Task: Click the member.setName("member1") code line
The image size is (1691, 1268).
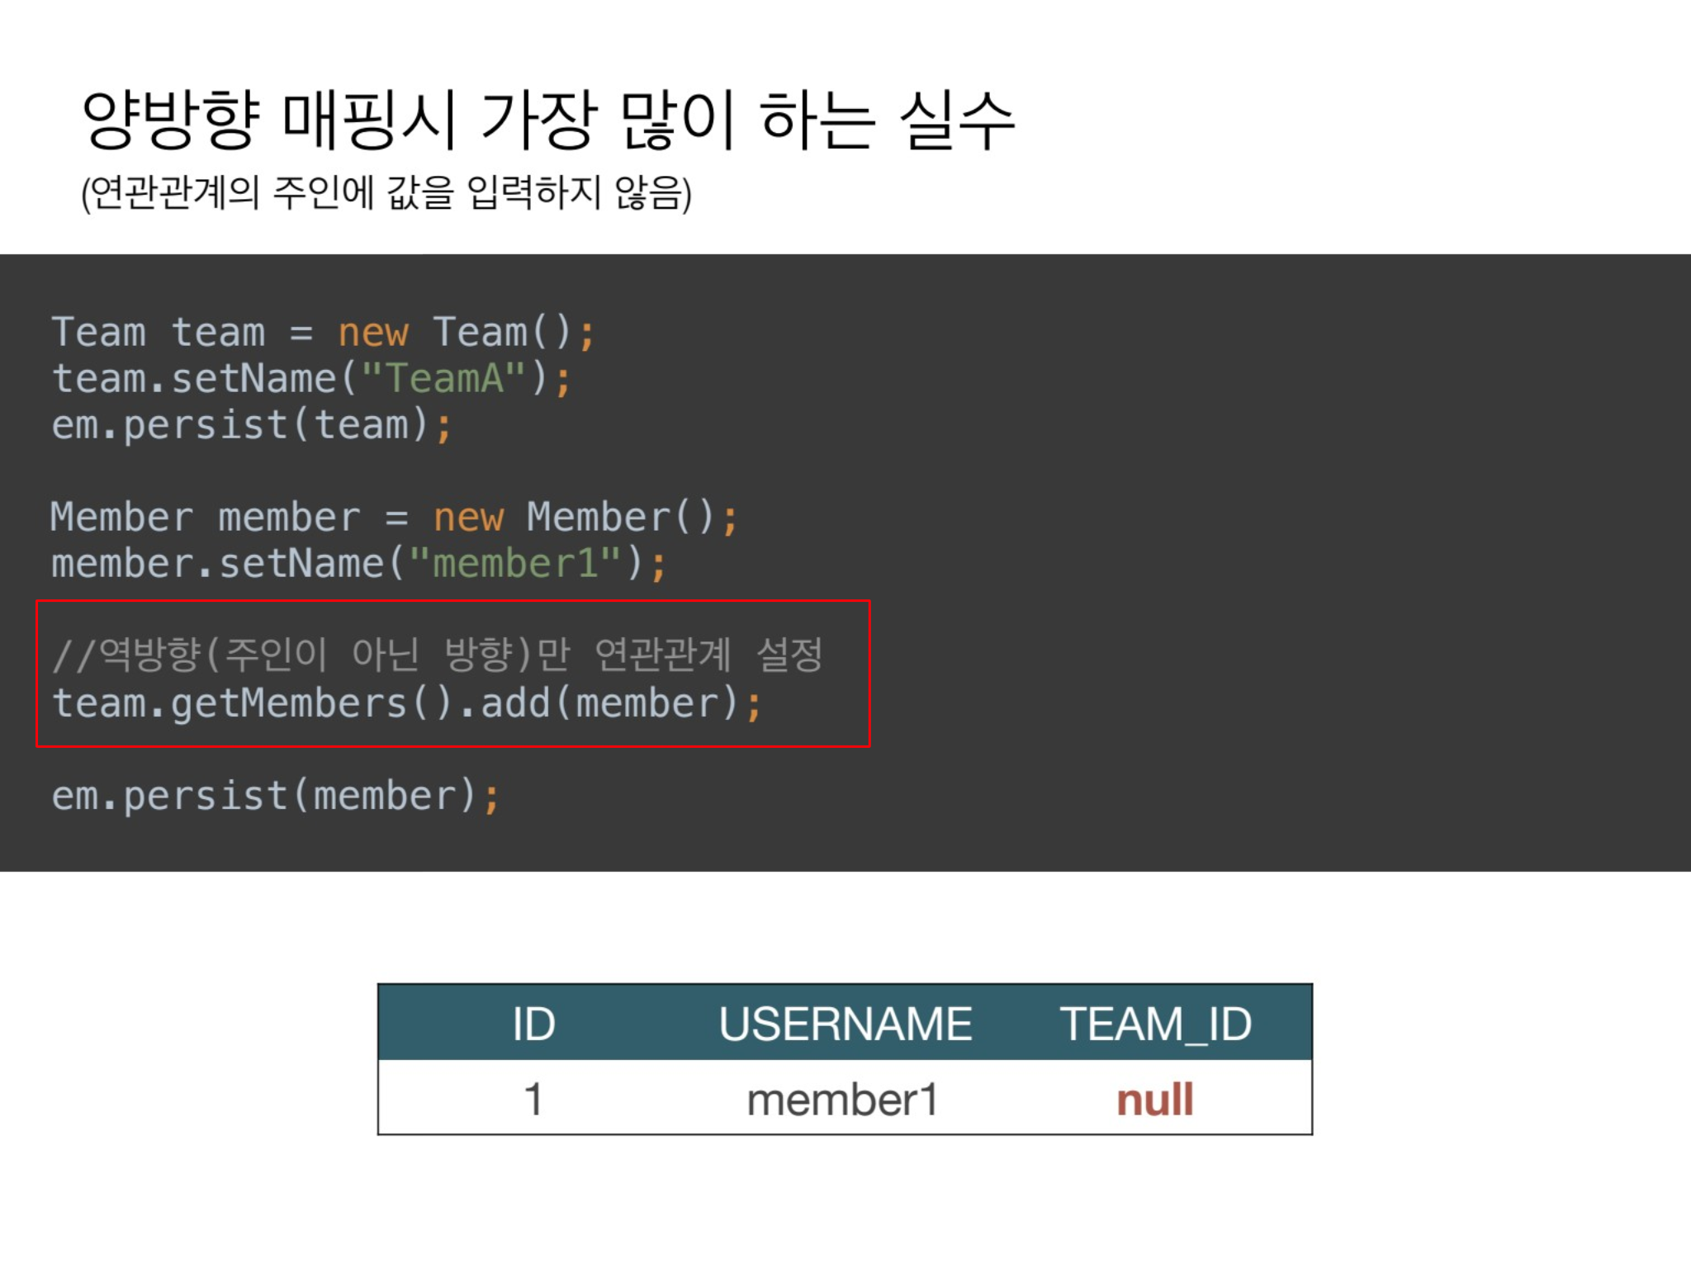Action: pos(358,564)
